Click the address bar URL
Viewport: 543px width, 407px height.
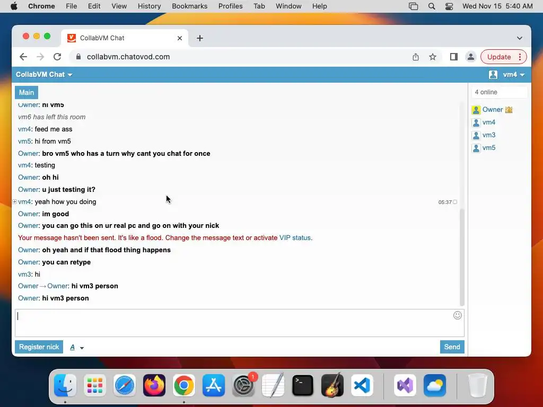pyautogui.click(x=128, y=57)
